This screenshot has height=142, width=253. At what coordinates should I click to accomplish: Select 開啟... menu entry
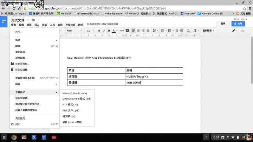(x=34, y=46)
